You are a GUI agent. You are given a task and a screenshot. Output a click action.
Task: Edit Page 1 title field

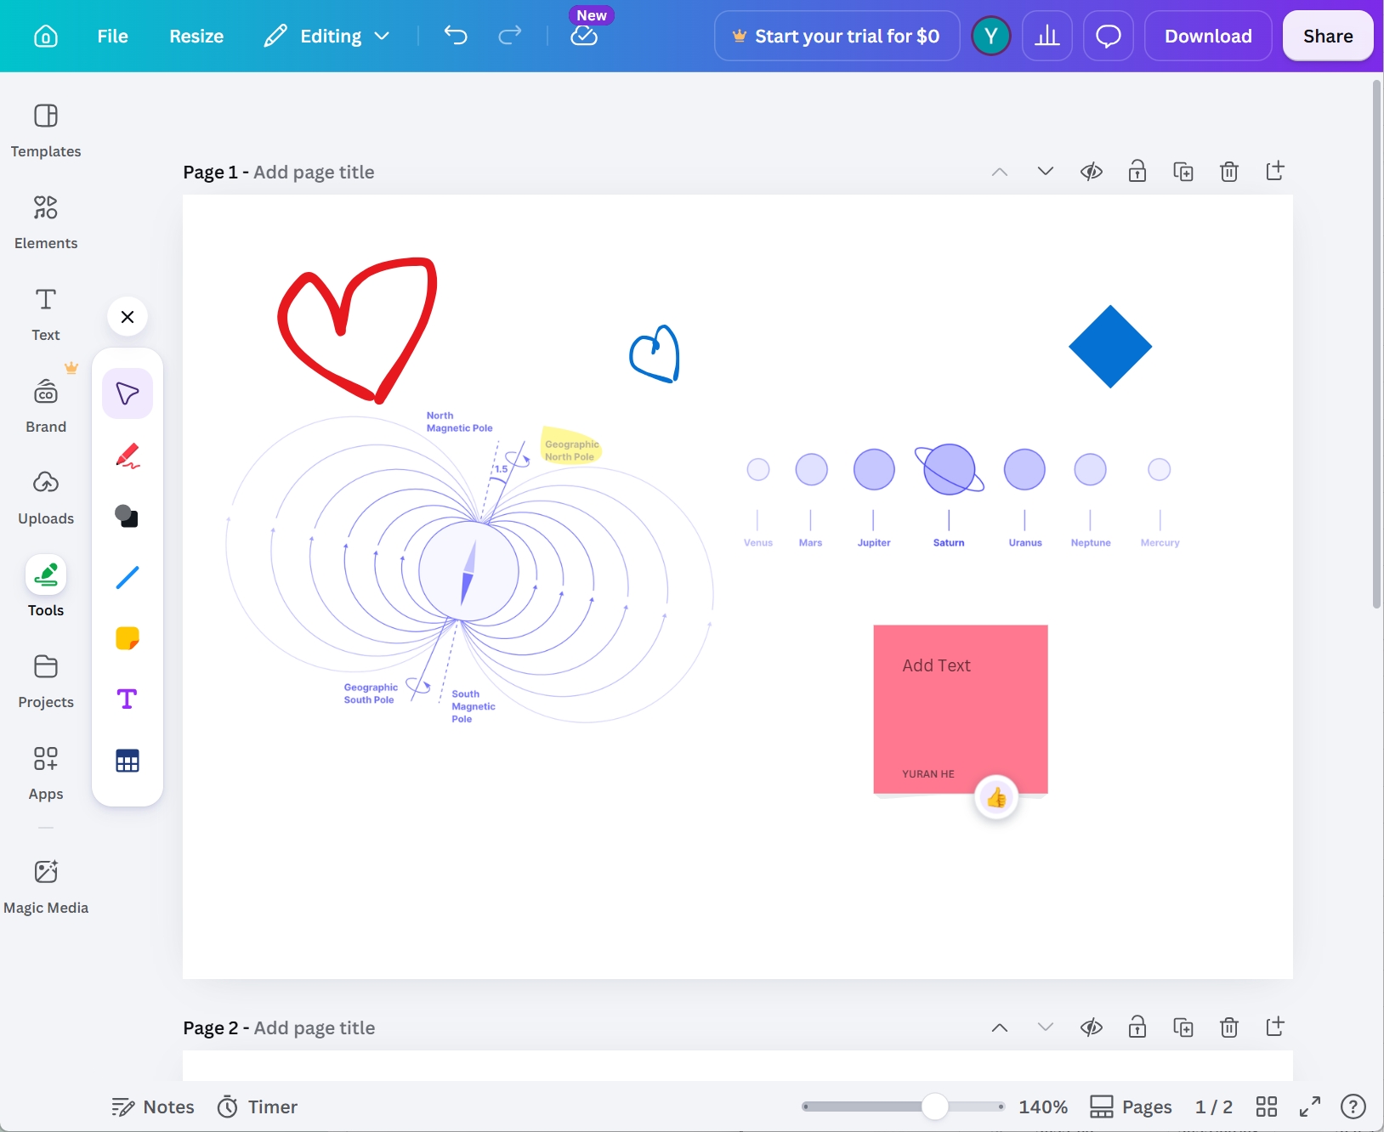point(314,173)
